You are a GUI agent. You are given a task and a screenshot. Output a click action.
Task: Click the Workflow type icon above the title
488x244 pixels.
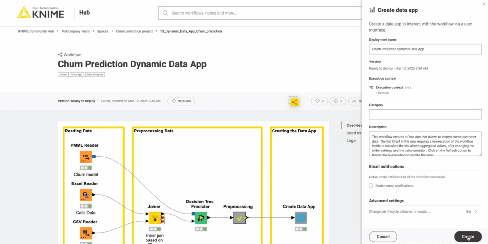pos(60,55)
